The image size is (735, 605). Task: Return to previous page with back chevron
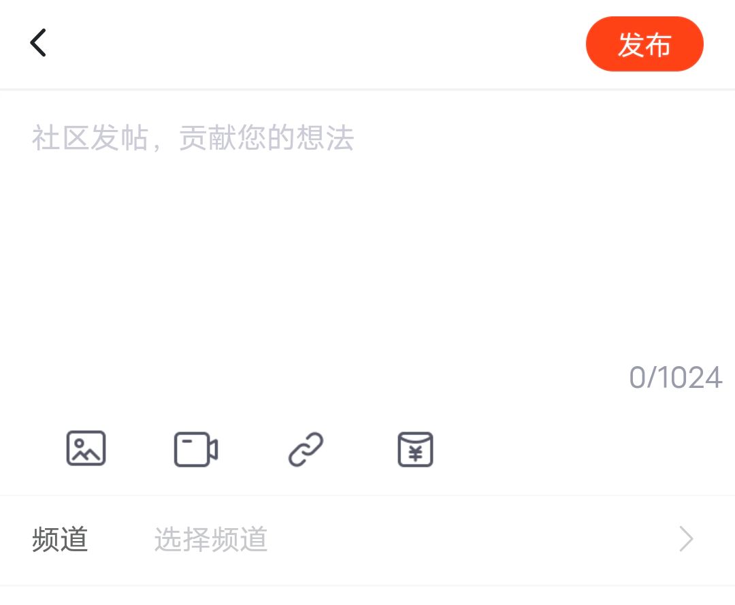(38, 43)
